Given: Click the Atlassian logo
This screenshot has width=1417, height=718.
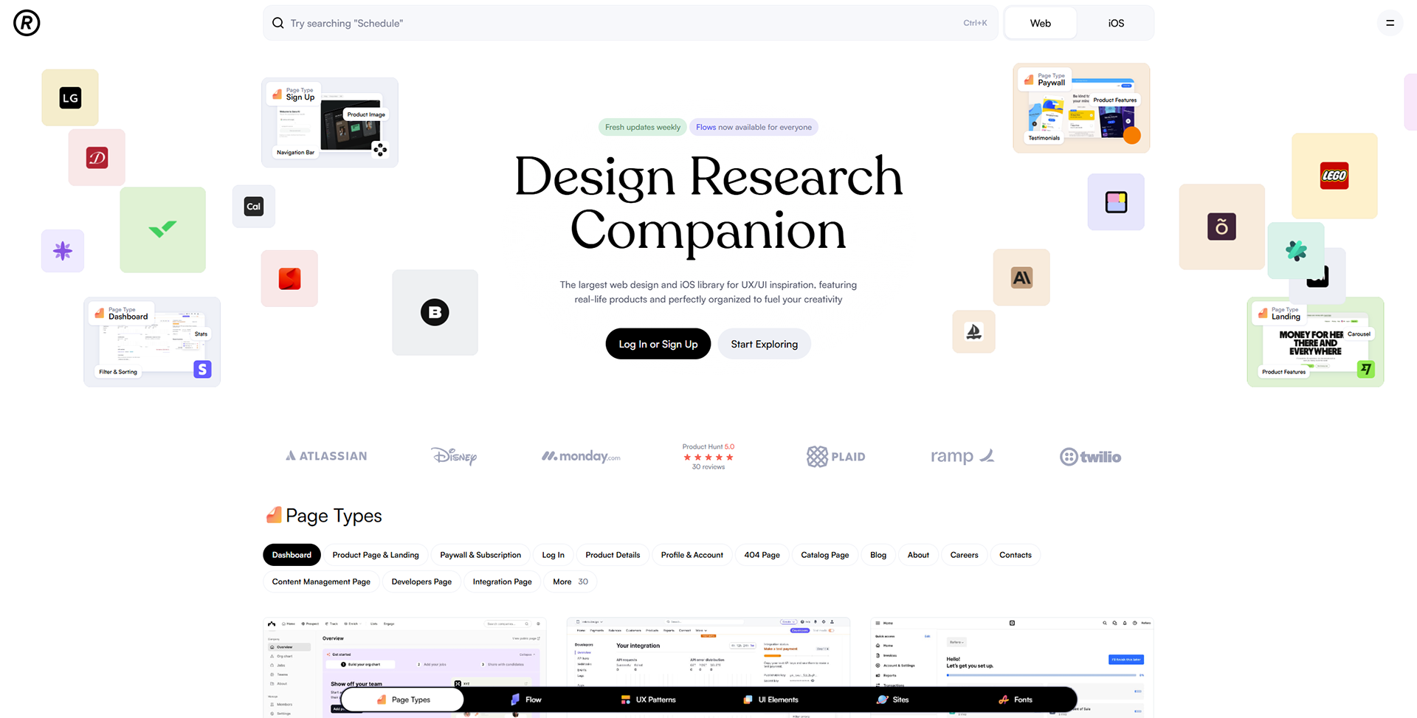Looking at the screenshot, I should tap(326, 456).
